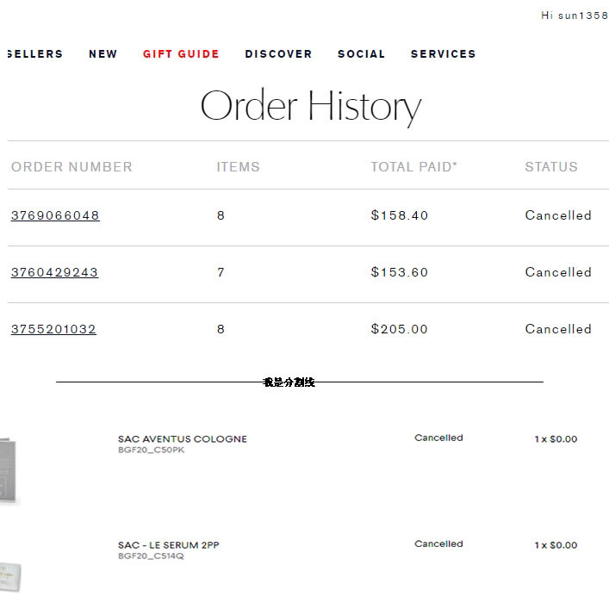Click the TOTAL PAID column header
This screenshot has width=609, height=609.
[414, 166]
